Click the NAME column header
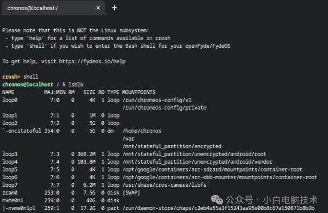 point(8,92)
